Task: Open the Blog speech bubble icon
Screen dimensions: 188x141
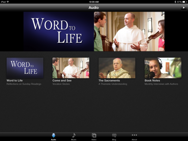Action: point(114,135)
